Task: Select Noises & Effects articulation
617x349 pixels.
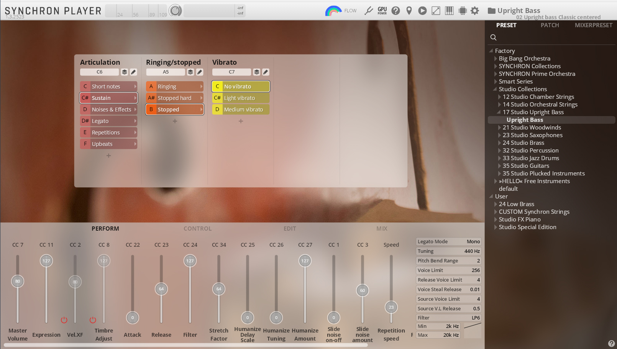Action: click(x=109, y=110)
